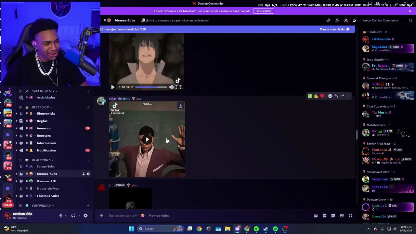This screenshot has width=416, height=234.
Task: Open the GIF picker
Action: [324, 215]
